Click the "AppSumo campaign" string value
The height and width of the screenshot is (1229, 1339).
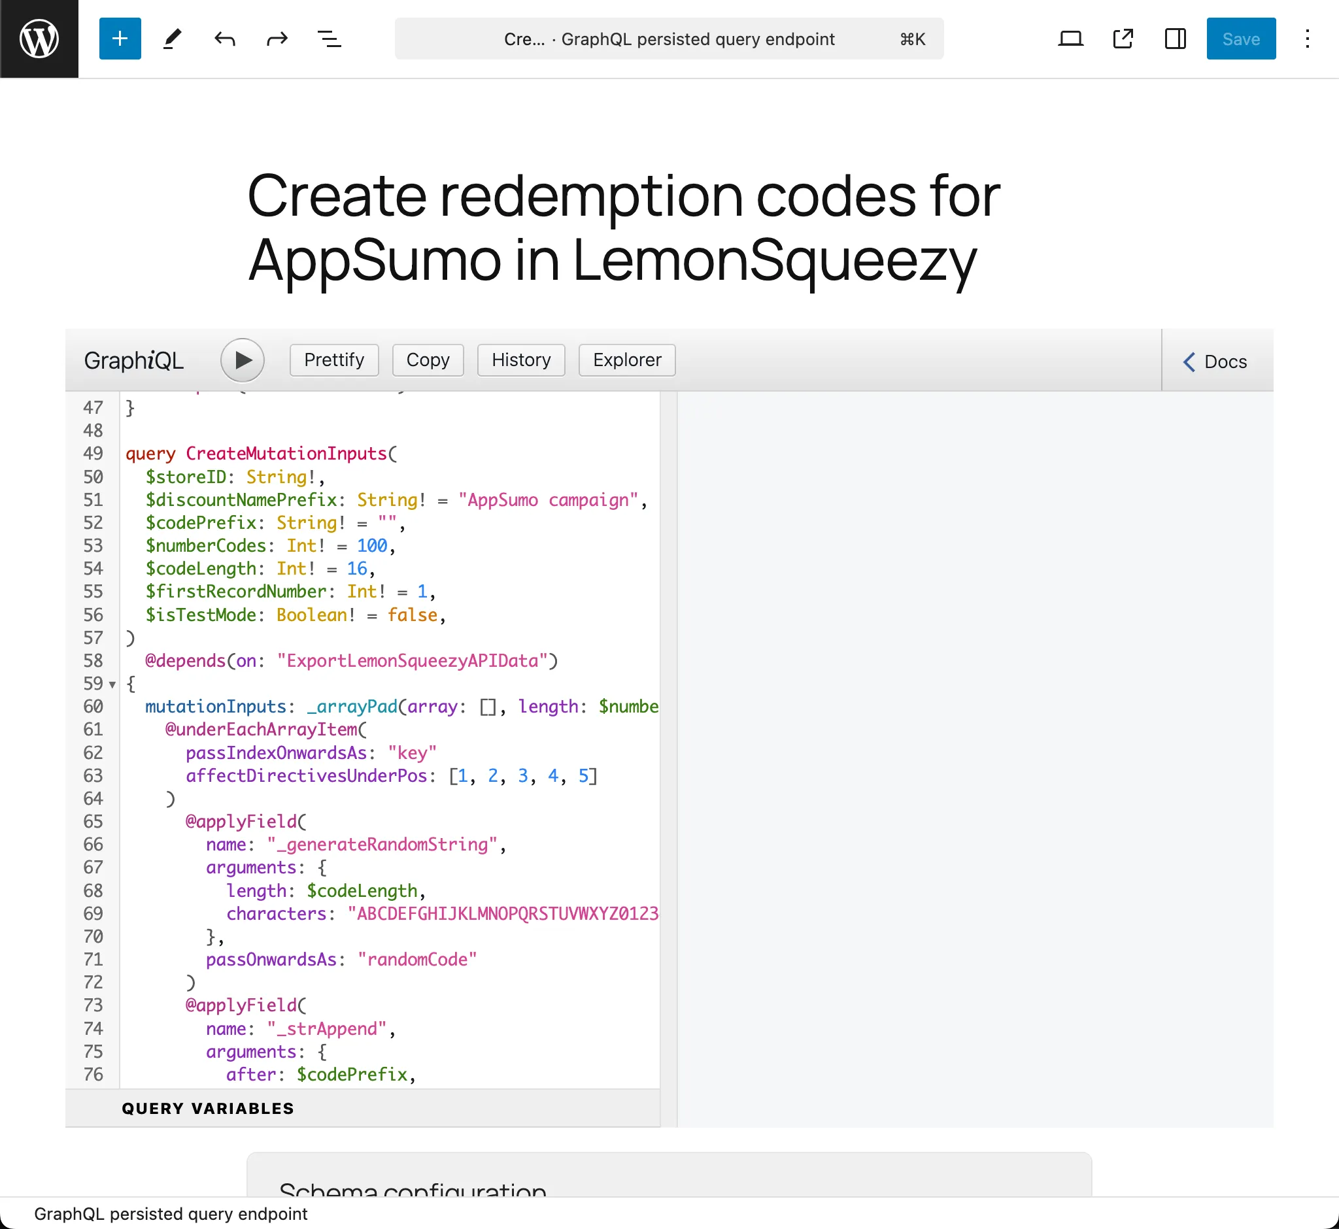[x=548, y=500]
